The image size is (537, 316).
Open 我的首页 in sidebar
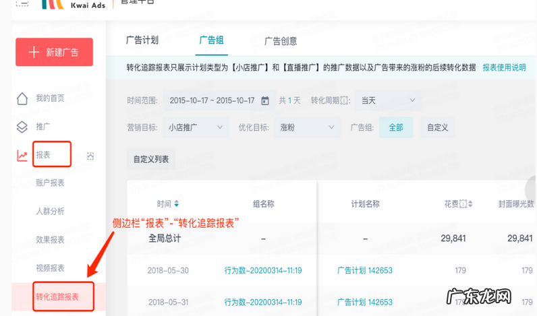pyautogui.click(x=50, y=98)
